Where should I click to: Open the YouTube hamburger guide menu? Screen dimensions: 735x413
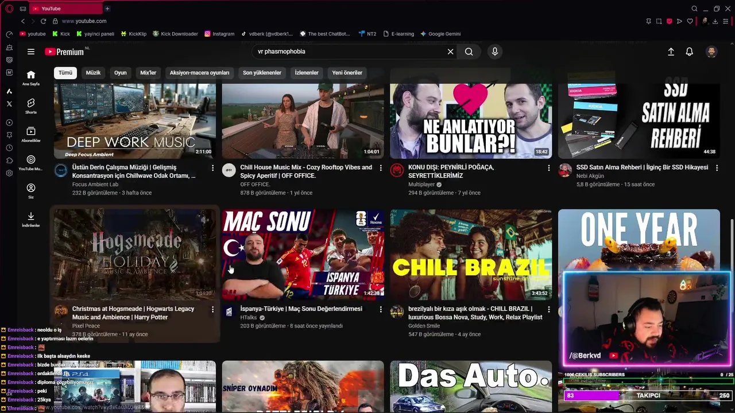pyautogui.click(x=31, y=52)
